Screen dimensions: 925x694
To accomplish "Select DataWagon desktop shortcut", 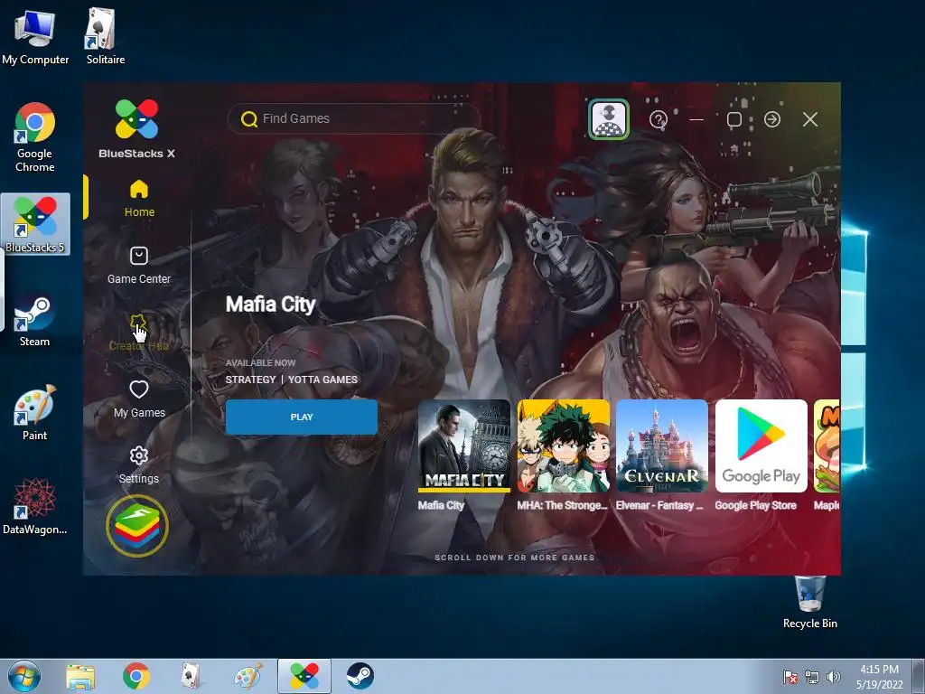I will coord(35,506).
